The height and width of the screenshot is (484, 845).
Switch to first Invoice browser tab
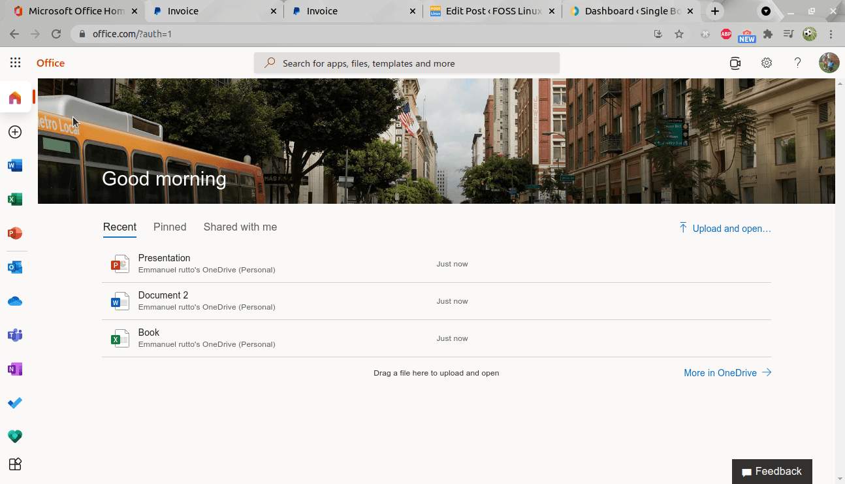[x=214, y=11]
